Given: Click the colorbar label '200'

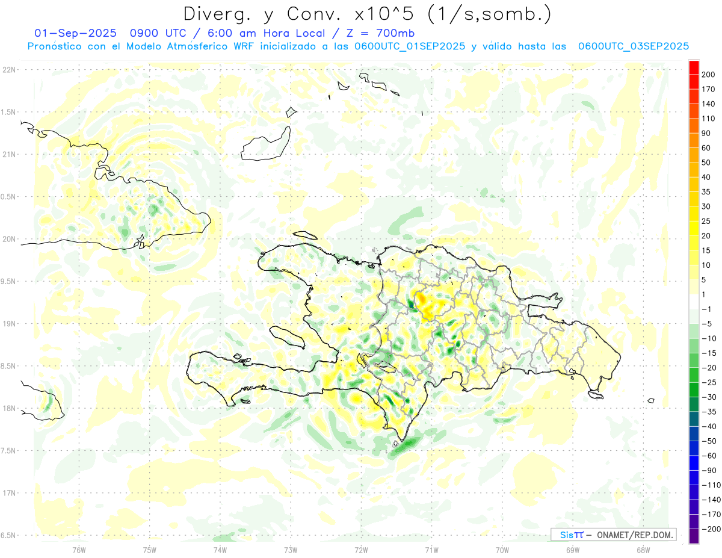Looking at the screenshot, I should click(x=709, y=75).
